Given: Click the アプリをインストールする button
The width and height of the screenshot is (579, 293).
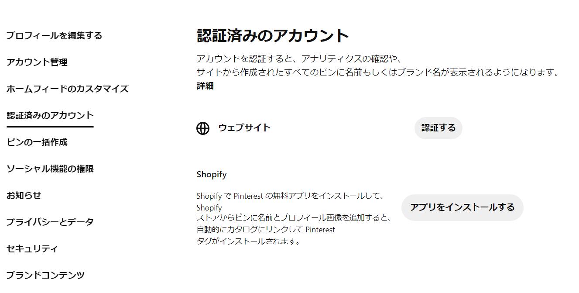Looking at the screenshot, I should [x=462, y=207].
